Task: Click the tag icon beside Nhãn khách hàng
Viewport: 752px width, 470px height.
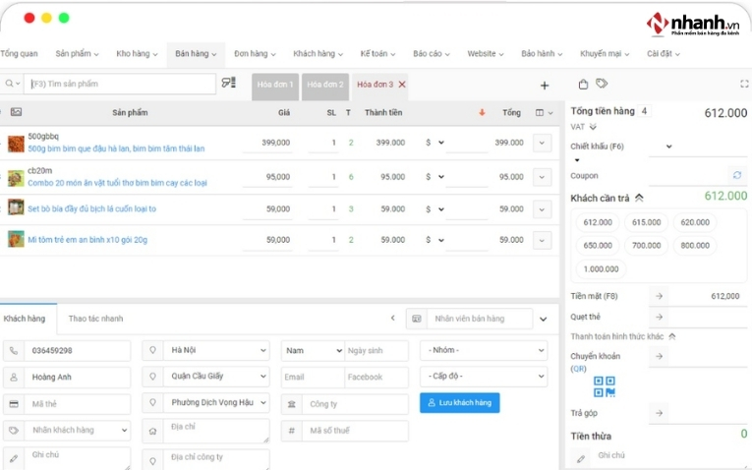Action: click(14, 431)
